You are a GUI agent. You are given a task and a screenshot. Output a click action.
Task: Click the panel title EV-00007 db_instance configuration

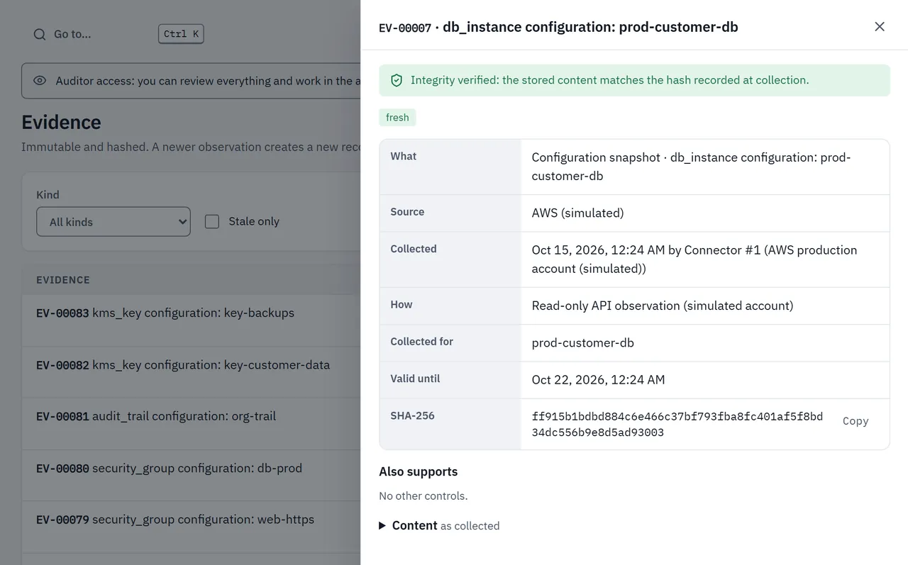point(558,27)
